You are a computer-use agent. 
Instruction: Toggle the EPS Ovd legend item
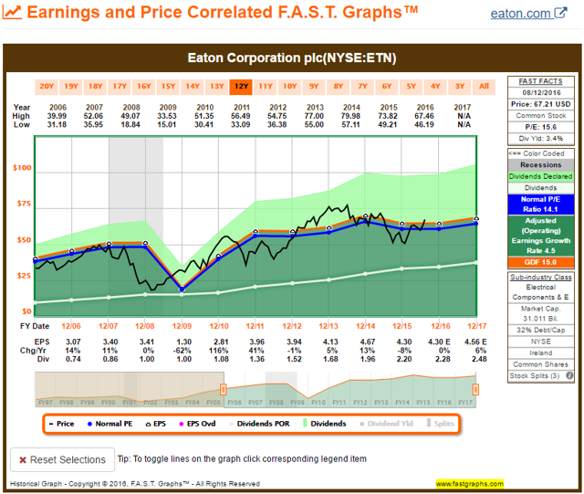(x=197, y=424)
